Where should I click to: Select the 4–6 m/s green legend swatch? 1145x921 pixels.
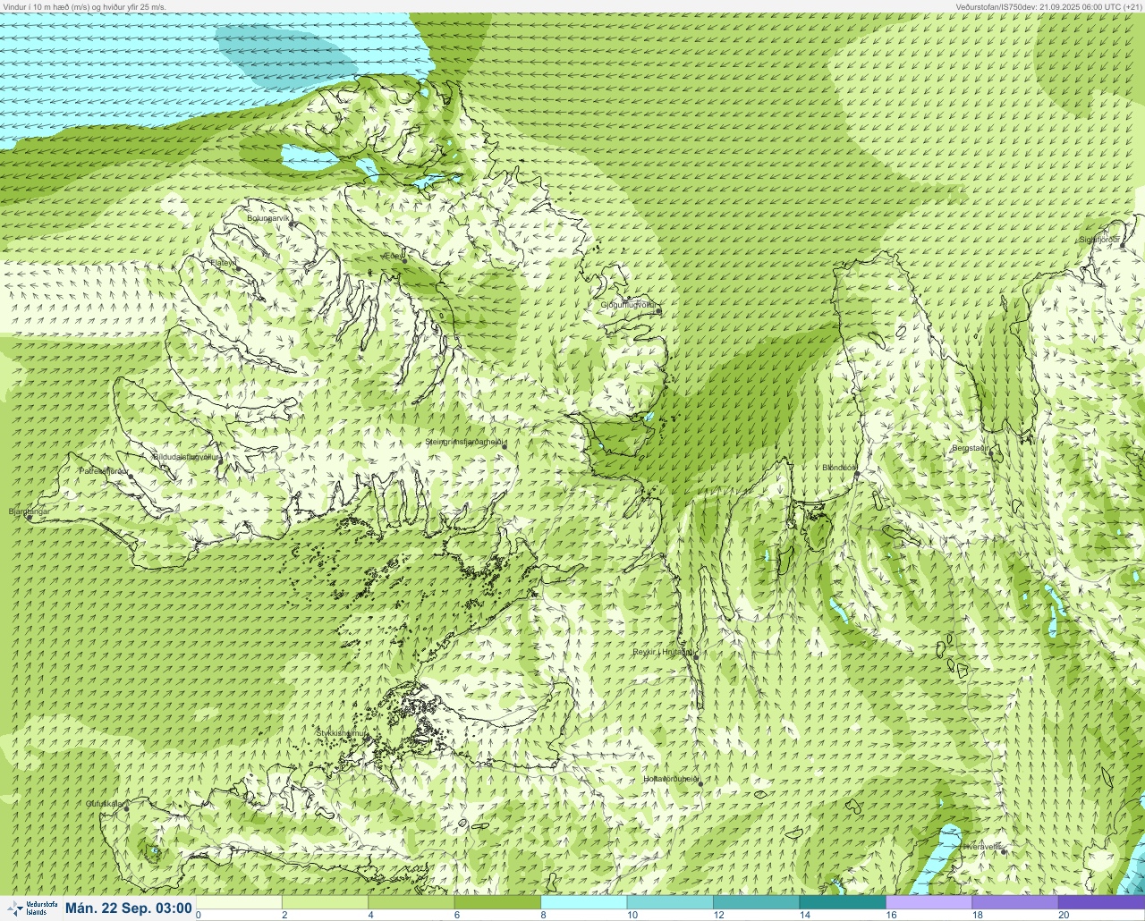[x=411, y=901]
